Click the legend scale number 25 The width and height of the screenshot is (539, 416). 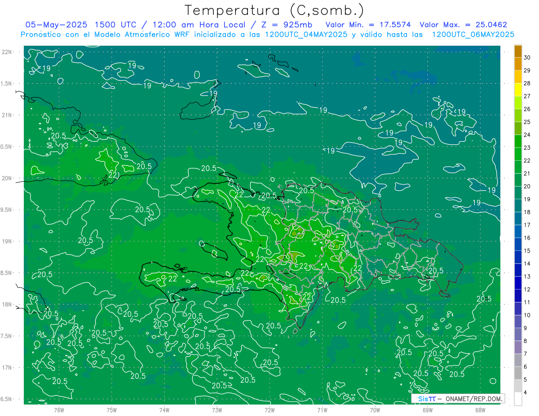tap(527, 122)
